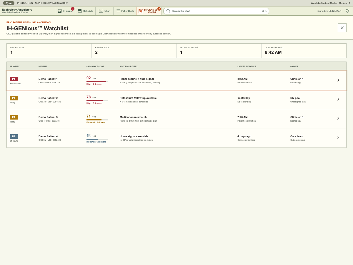
Task: Click the refresh icon beside Signed in
Action: tap(347, 11)
